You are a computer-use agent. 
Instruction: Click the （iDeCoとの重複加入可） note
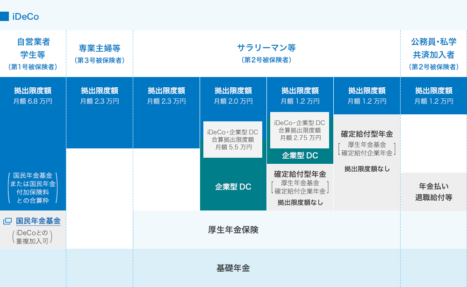tap(32, 237)
